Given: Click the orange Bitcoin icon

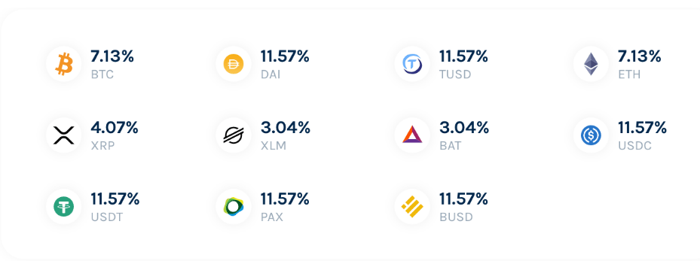Looking at the screenshot, I should (64, 64).
